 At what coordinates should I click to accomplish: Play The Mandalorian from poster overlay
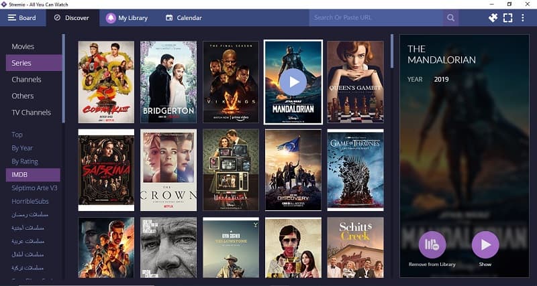(x=293, y=82)
